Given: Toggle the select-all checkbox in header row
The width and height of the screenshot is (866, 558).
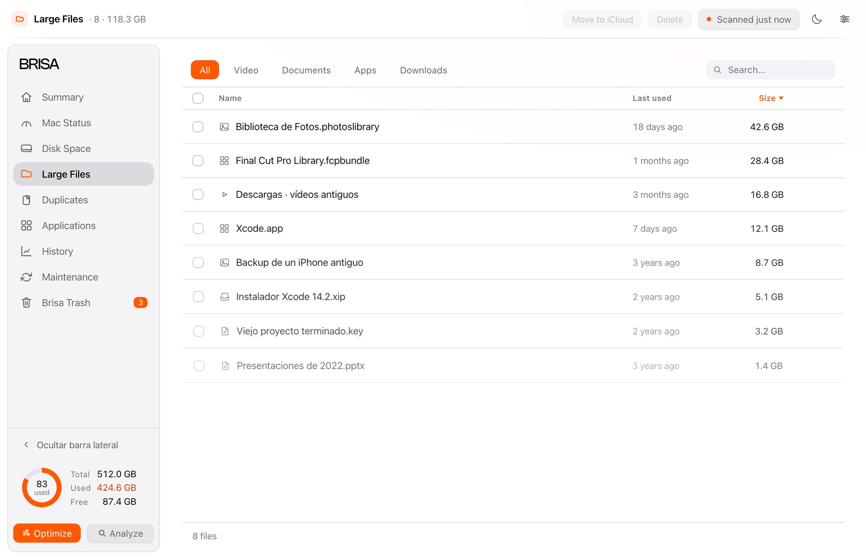Looking at the screenshot, I should click(198, 98).
